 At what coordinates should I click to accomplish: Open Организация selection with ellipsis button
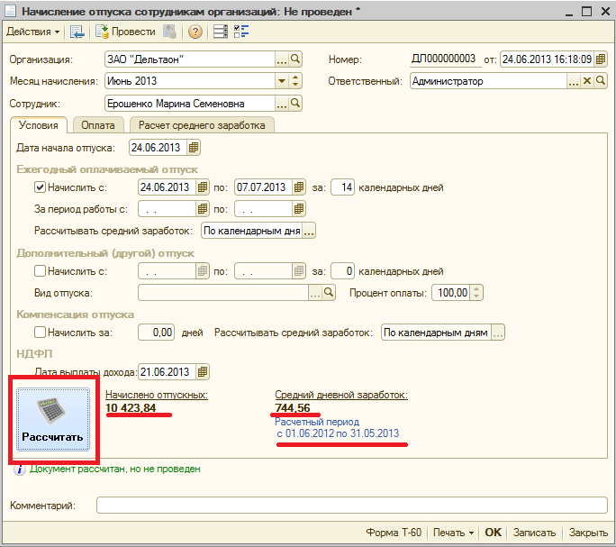pos(281,59)
